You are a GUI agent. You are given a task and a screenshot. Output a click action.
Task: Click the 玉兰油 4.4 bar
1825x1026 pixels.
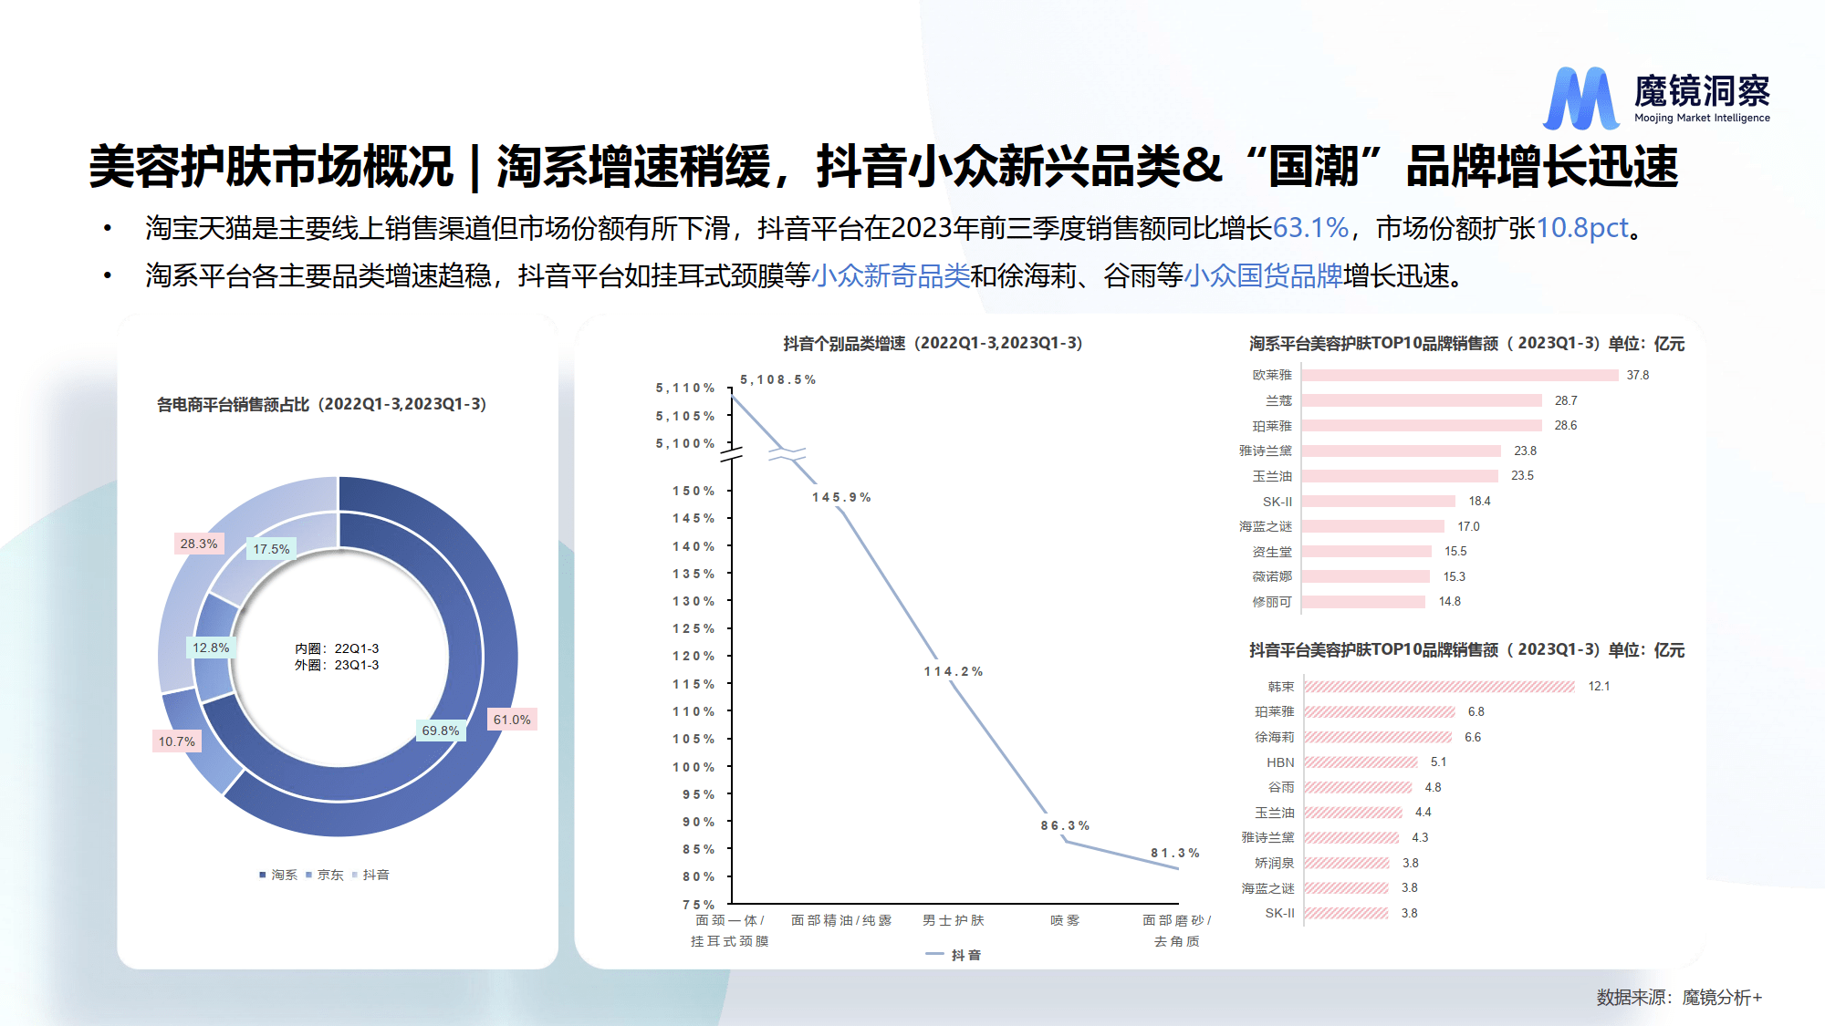click(1353, 812)
